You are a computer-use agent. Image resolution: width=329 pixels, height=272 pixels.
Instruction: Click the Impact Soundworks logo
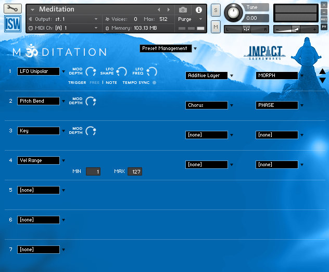[265, 53]
